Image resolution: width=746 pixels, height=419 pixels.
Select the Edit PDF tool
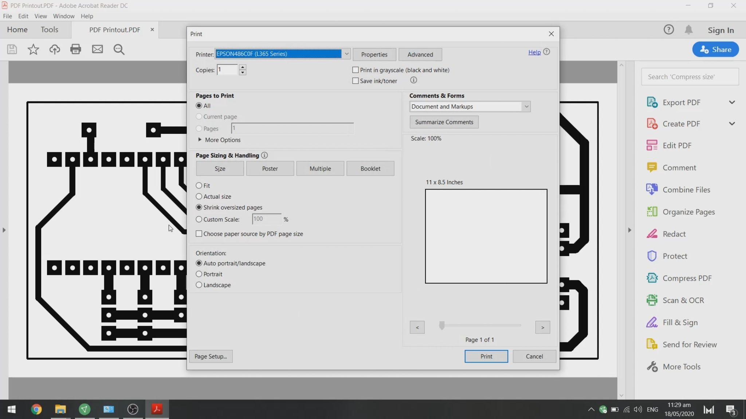(x=677, y=145)
